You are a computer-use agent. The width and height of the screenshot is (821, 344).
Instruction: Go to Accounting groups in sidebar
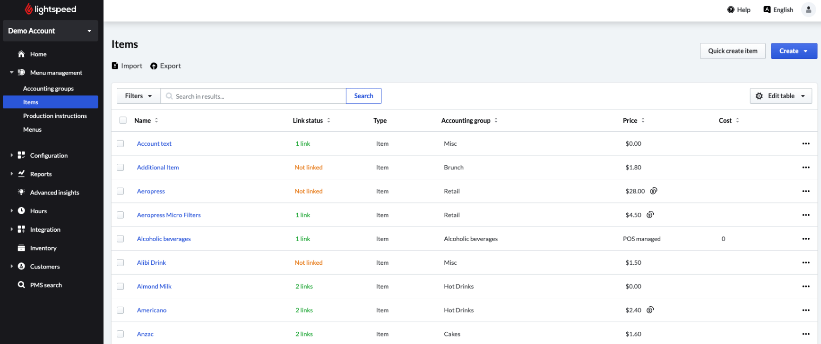(x=48, y=89)
